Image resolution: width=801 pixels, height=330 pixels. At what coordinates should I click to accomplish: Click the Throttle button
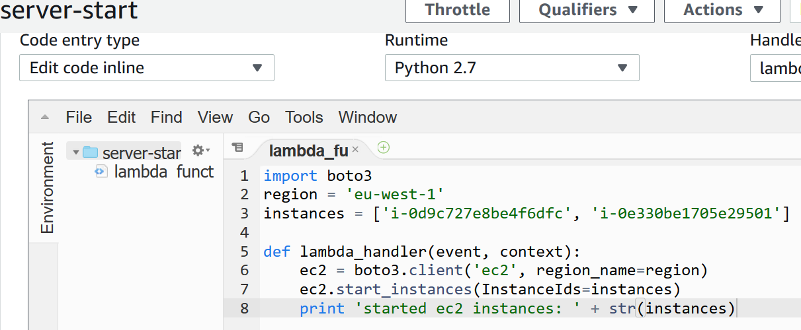point(458,10)
